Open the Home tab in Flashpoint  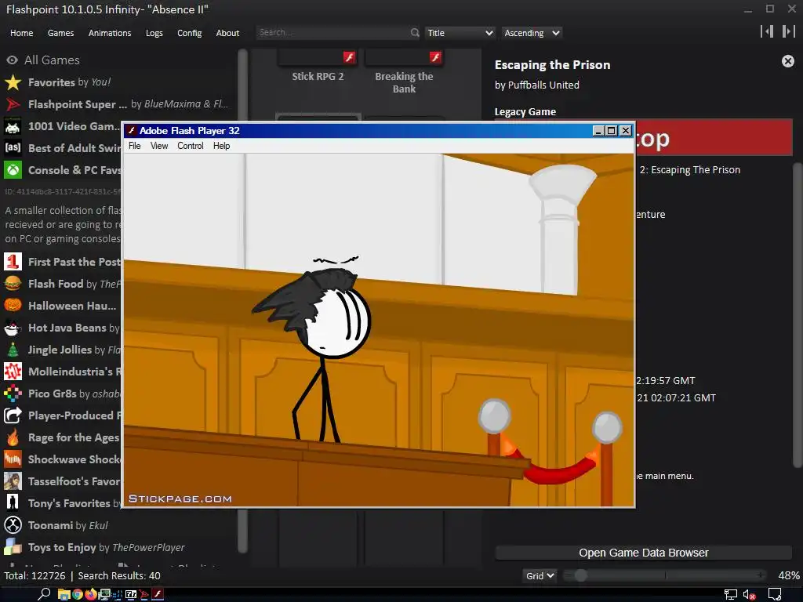tap(21, 33)
